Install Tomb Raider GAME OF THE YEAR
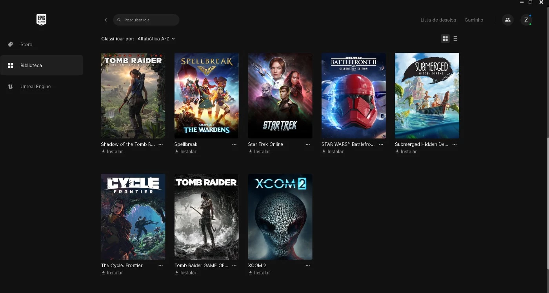Viewport: 549px width, 293px height. 185,273
